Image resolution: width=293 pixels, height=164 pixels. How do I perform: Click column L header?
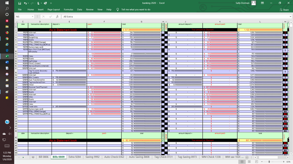[x=260, y=22]
